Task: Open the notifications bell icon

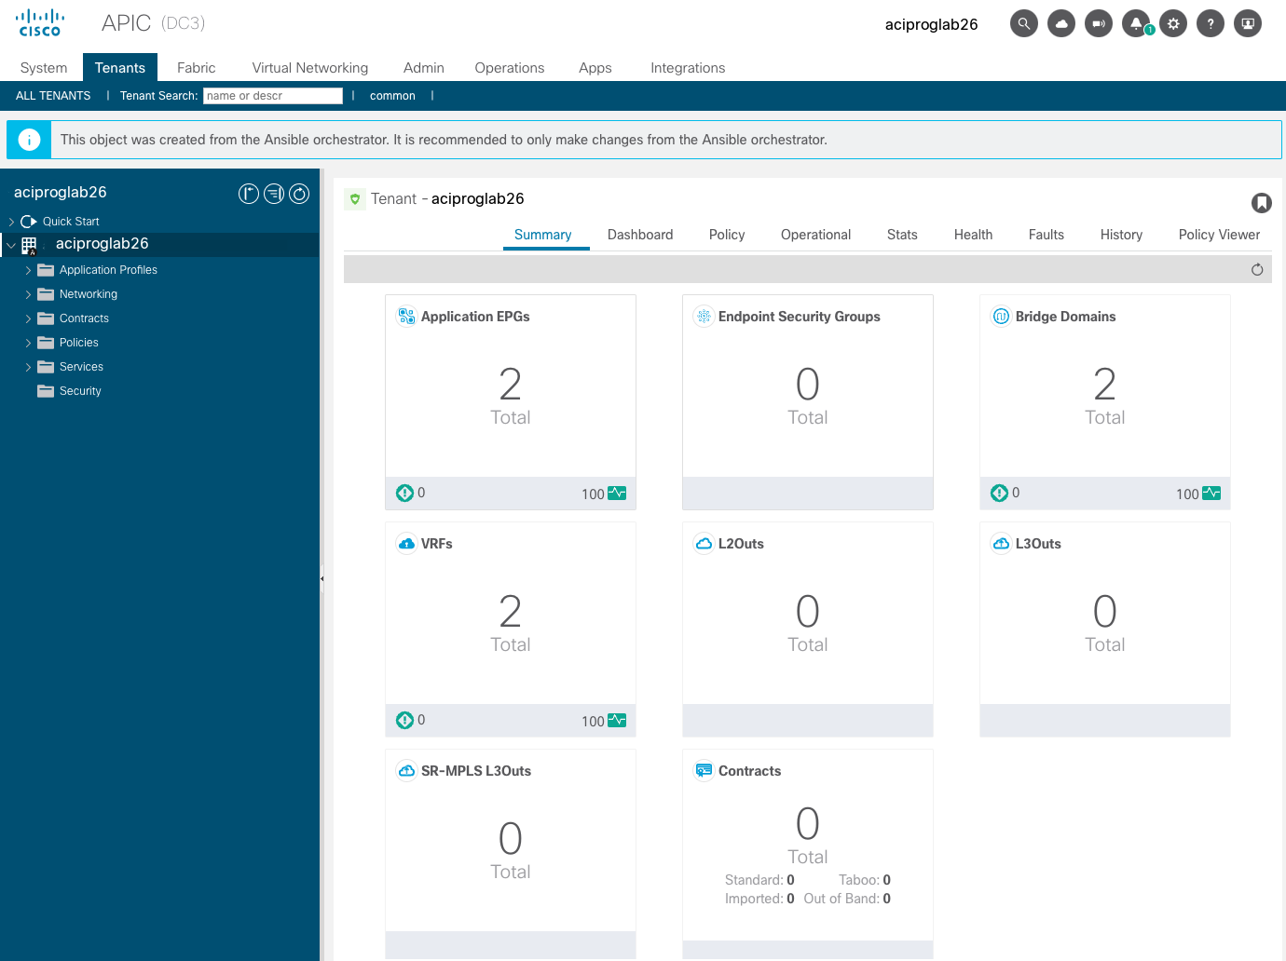Action: tap(1135, 24)
